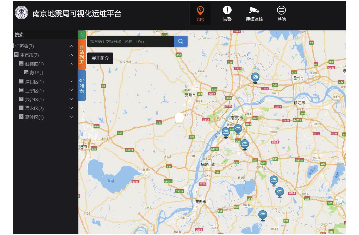The width and height of the screenshot is (359, 235).
Task: Select the 苏15井 station entry
Action: 37,73
